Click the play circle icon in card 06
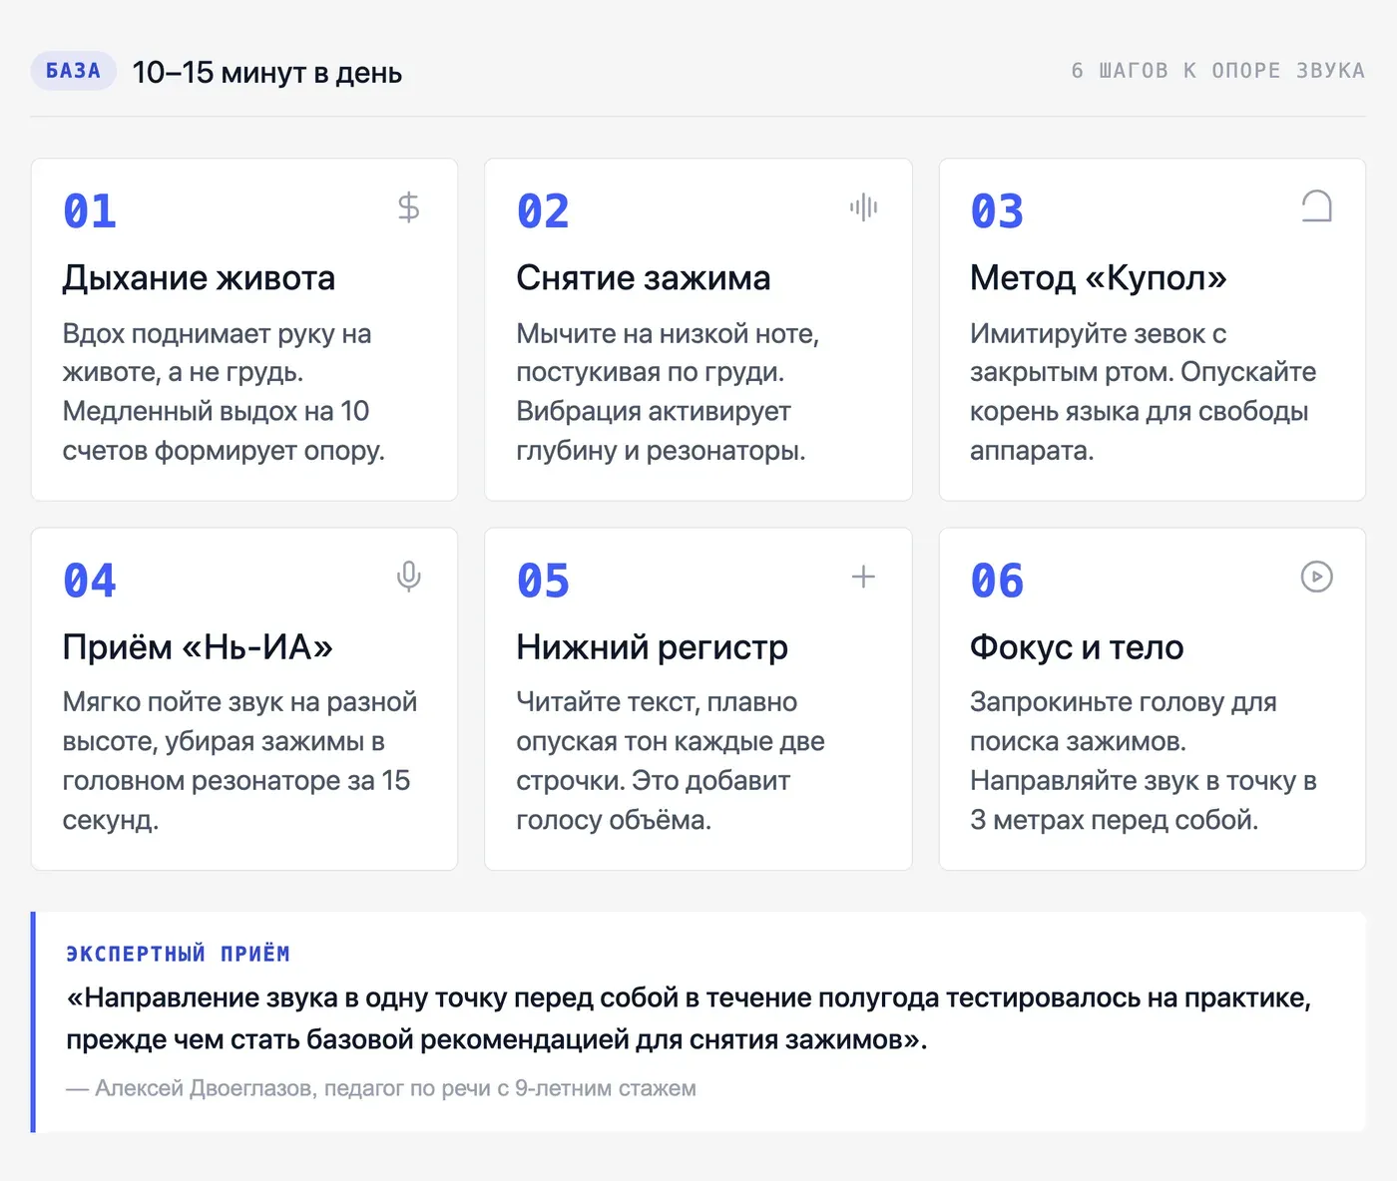This screenshot has height=1181, width=1397. coord(1316,577)
